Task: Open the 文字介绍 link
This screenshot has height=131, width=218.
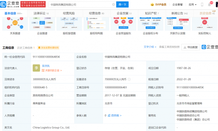Action: click(150, 47)
